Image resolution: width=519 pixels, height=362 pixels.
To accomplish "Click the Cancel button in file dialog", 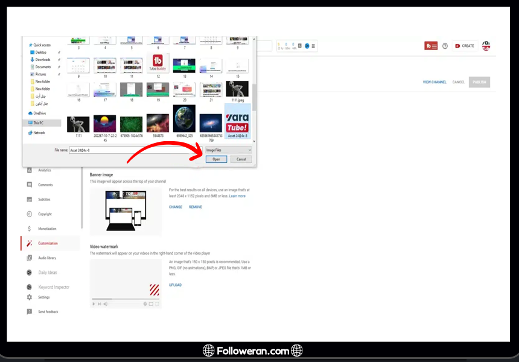I will [241, 159].
